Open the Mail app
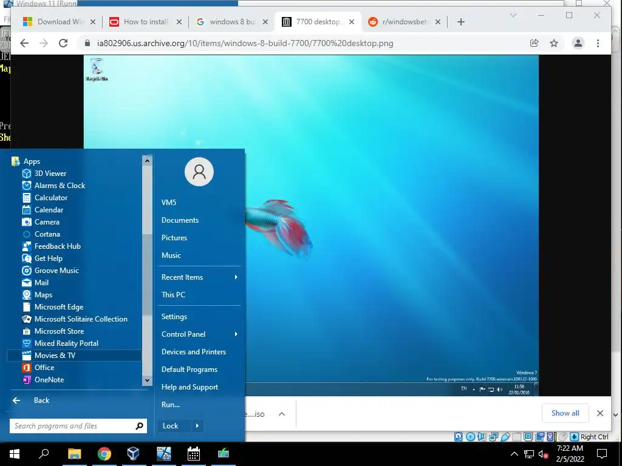The width and height of the screenshot is (622, 466). [x=74, y=283]
